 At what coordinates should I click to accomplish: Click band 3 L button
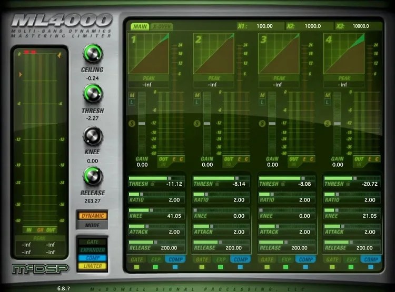(x=262, y=102)
